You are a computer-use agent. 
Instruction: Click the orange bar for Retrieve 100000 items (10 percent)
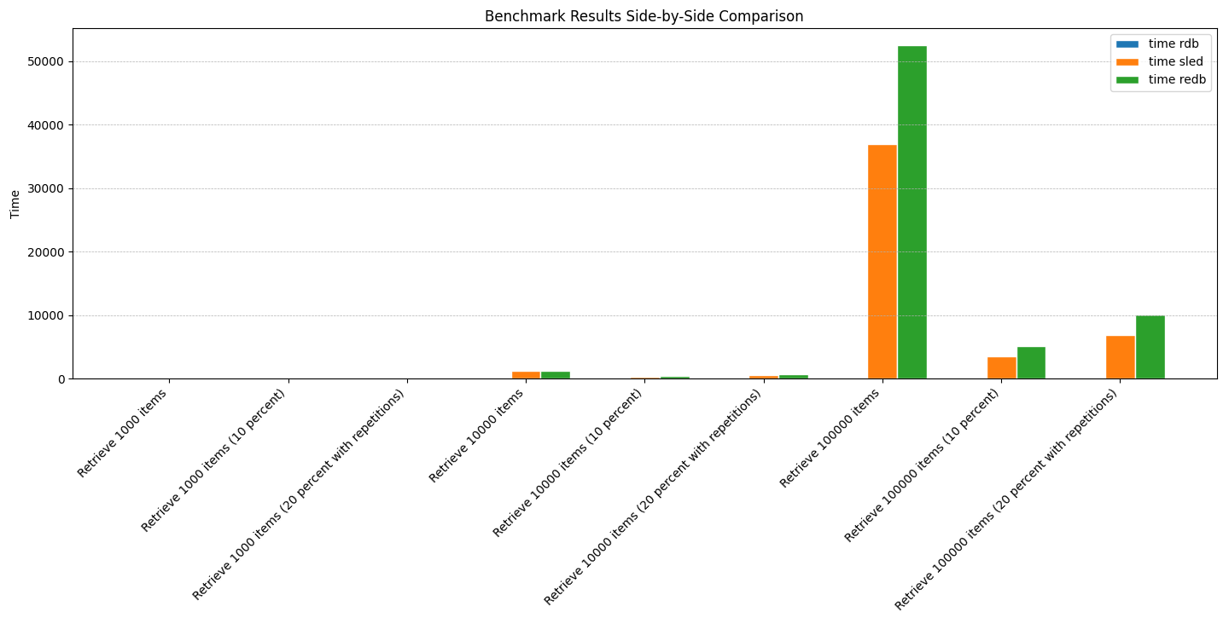point(1001,367)
